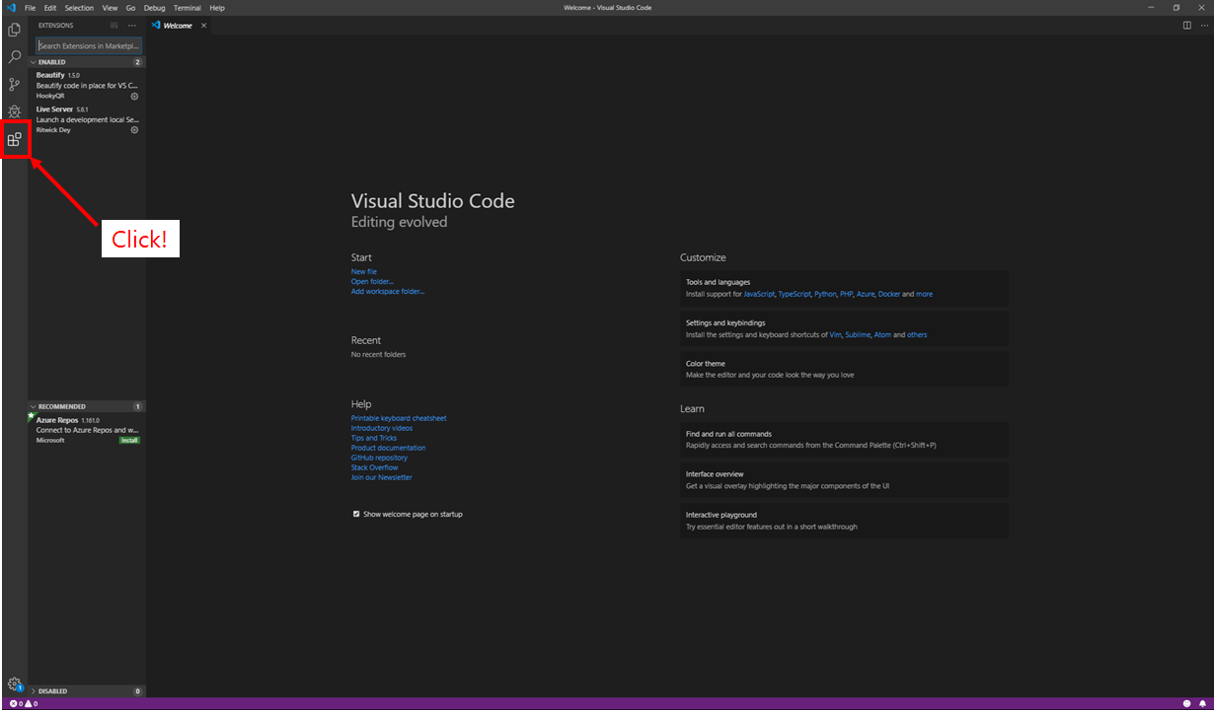The width and height of the screenshot is (1214, 710).
Task: Close the Welcome tab
Action: point(204,26)
